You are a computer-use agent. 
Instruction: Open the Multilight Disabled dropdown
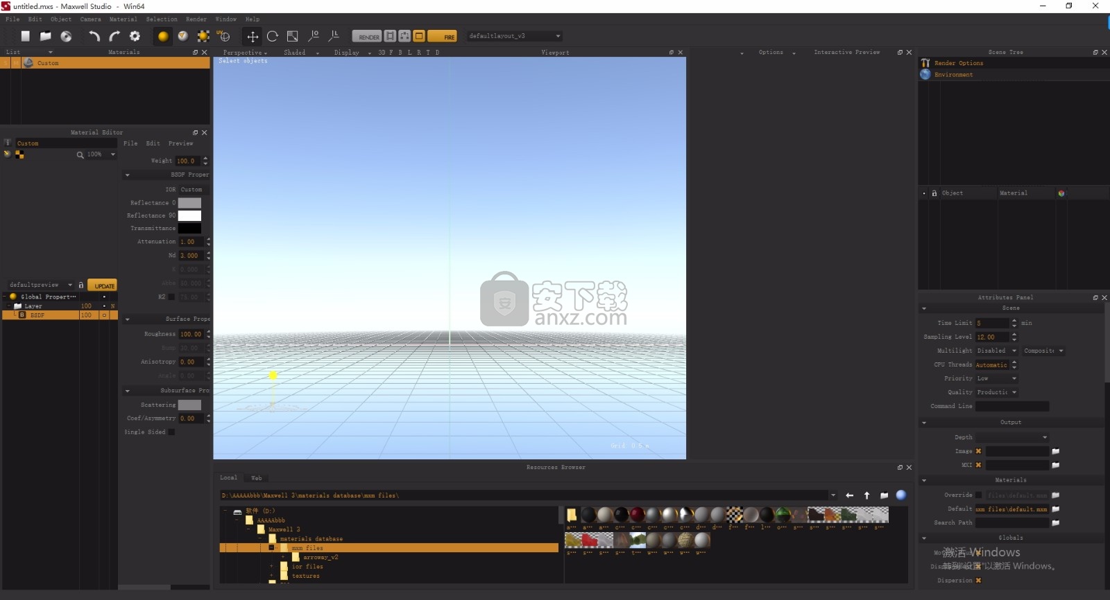click(x=997, y=351)
